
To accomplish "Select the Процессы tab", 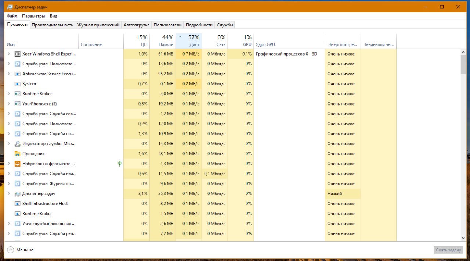I will [17, 24].
